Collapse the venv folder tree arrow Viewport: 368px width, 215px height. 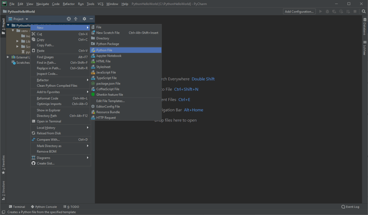13,31
